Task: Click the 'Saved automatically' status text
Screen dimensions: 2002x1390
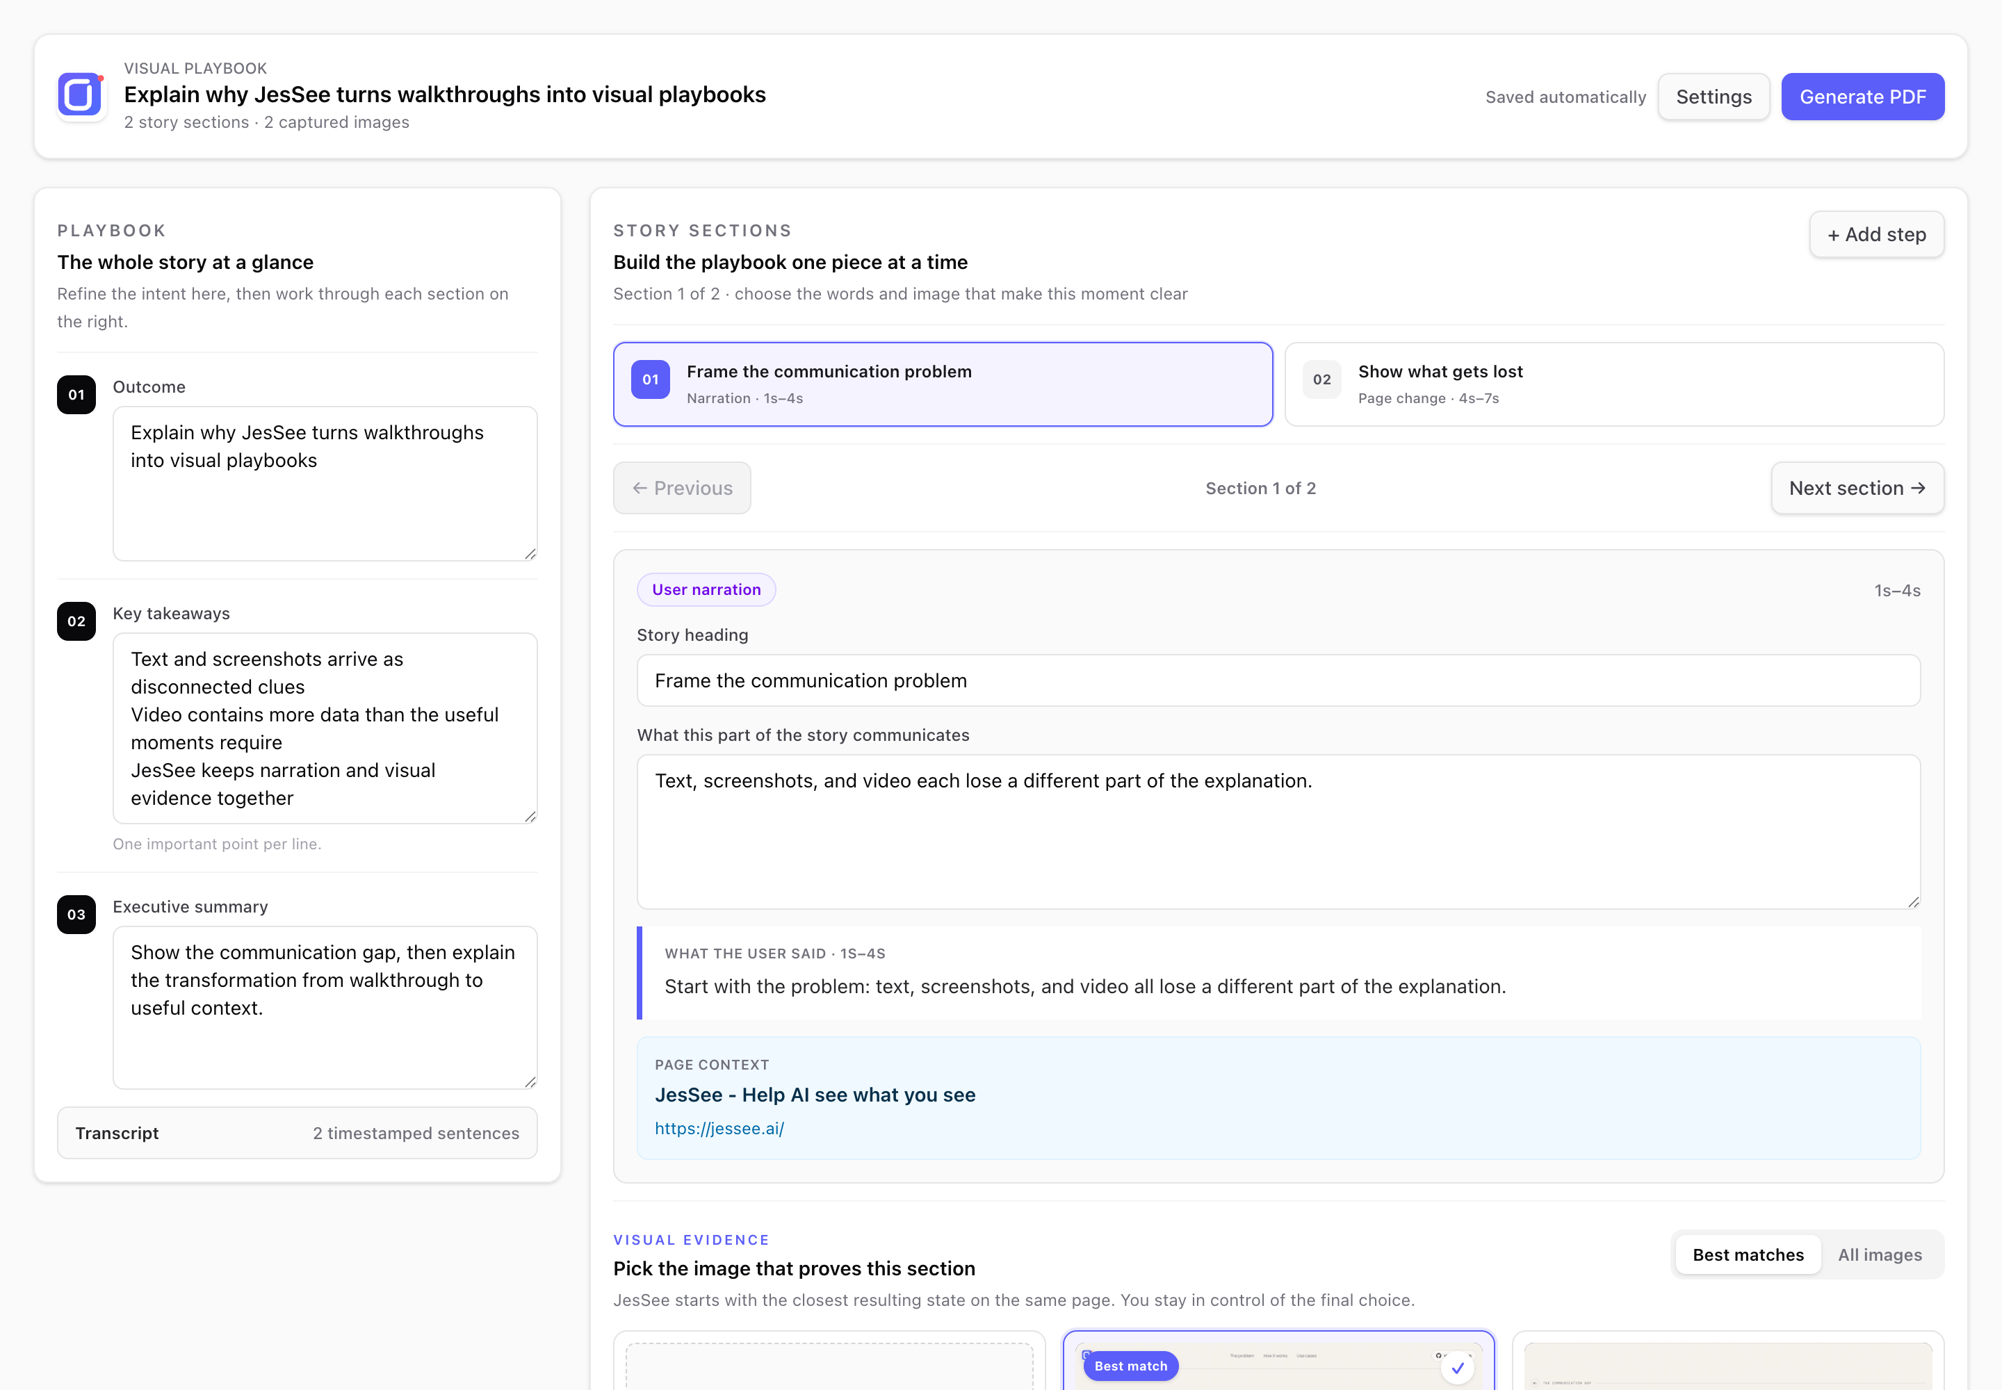Action: (x=1565, y=97)
